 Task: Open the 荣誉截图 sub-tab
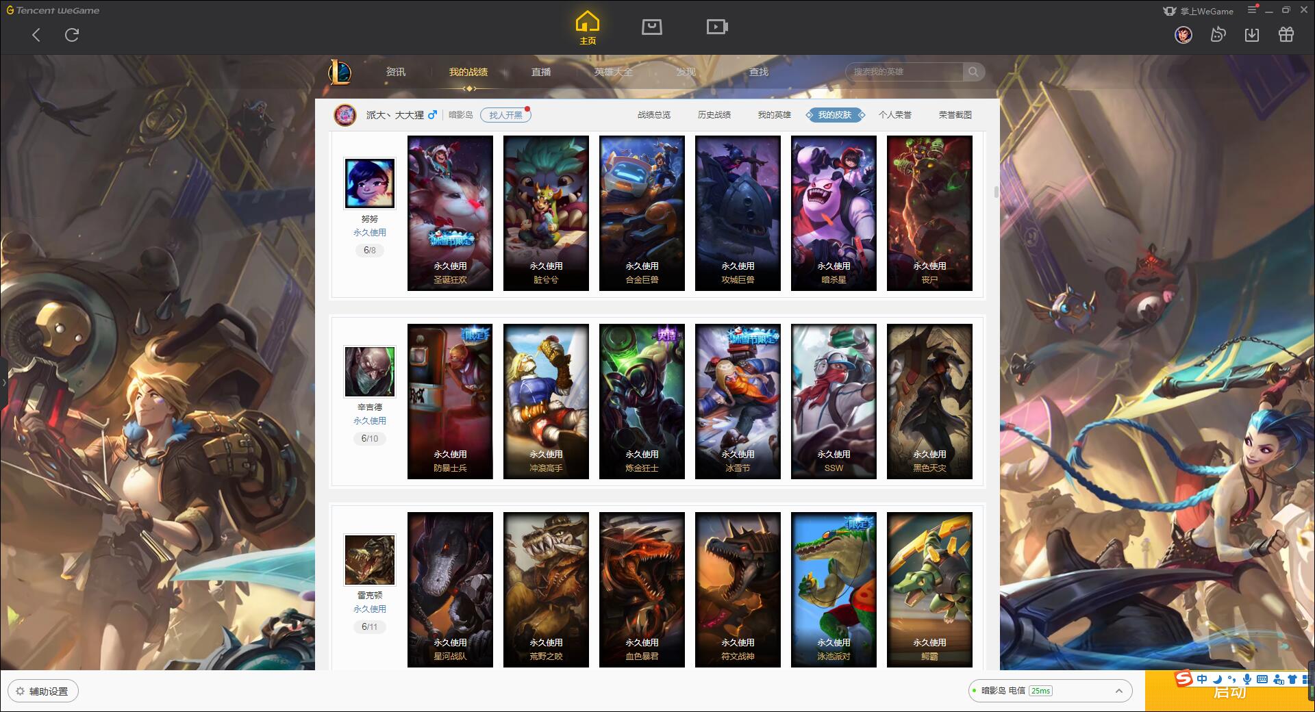(955, 115)
